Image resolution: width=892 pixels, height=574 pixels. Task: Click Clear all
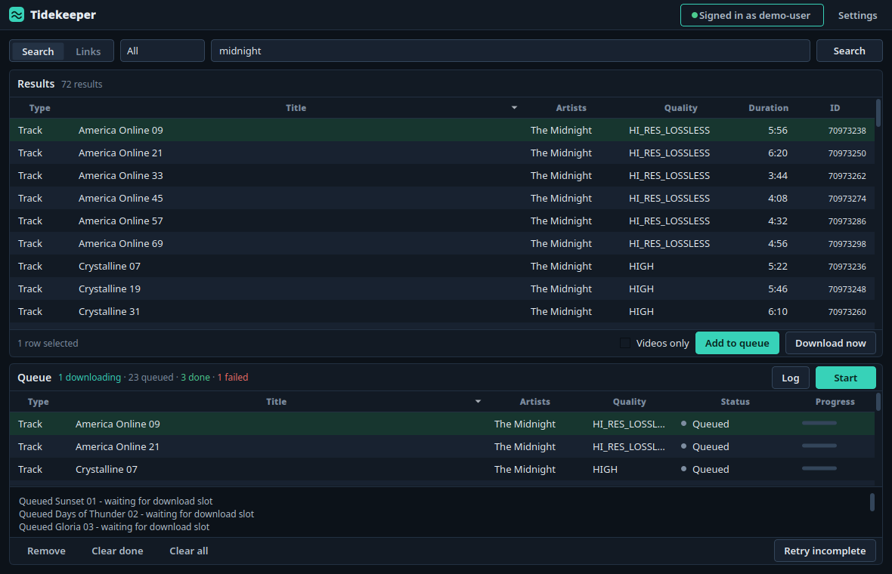click(188, 551)
